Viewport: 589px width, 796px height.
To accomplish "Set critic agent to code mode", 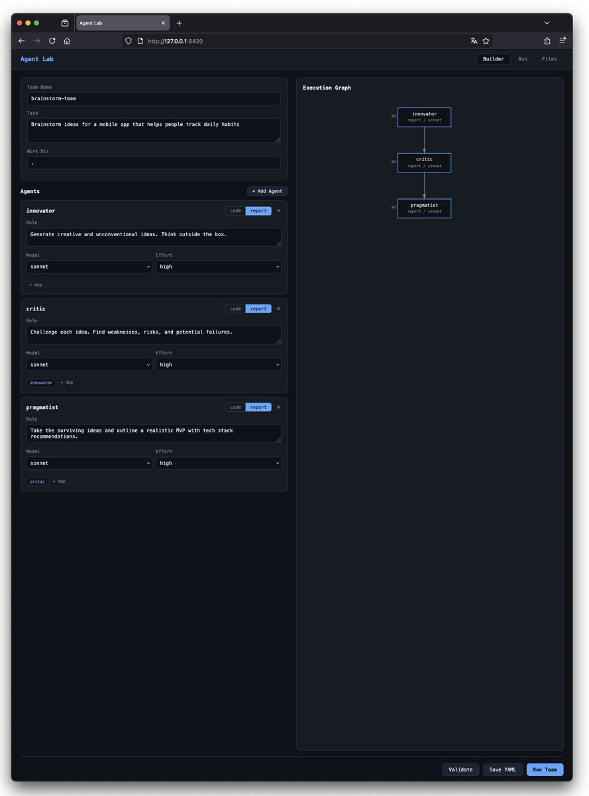I will tap(235, 308).
